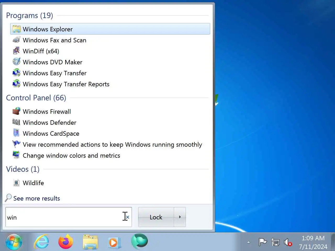Viewport: 335px width, 251px height.
Task: Click the Windows Easy Transfer Reports icon
Action: pos(16,84)
